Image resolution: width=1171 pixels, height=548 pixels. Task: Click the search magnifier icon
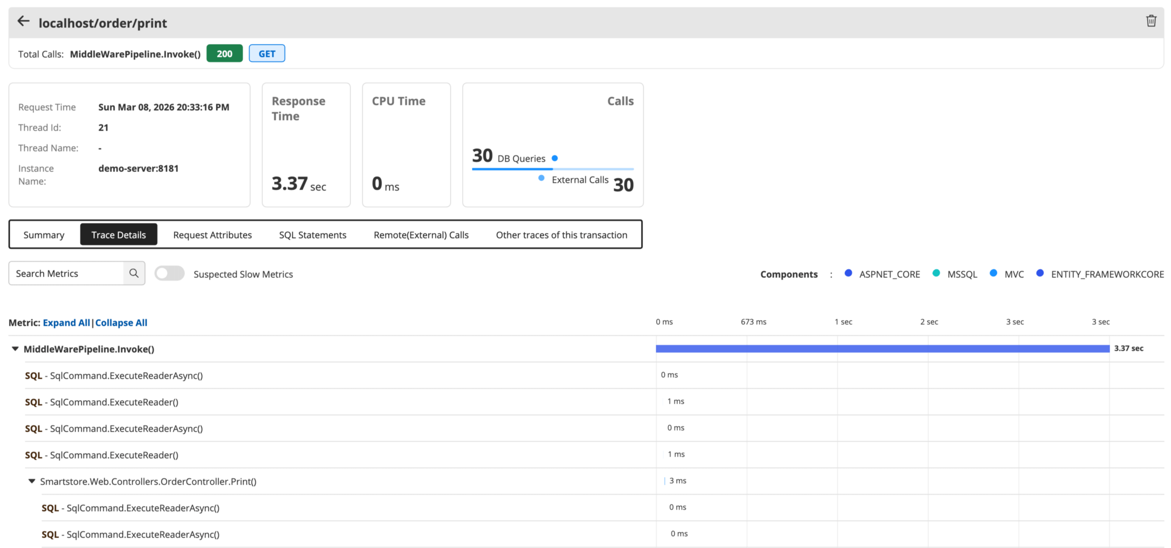[x=134, y=273]
